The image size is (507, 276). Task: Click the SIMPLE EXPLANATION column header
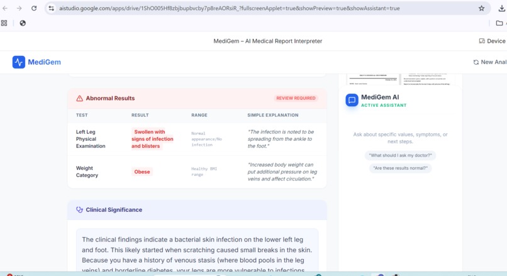[273, 115]
